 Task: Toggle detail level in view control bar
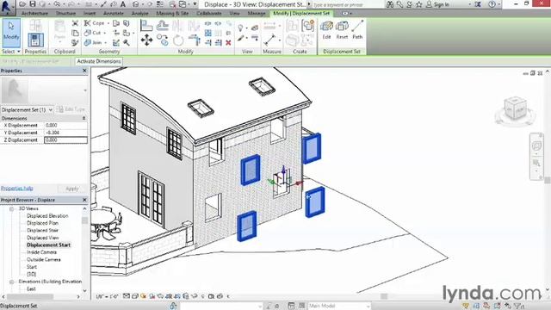coord(127,296)
